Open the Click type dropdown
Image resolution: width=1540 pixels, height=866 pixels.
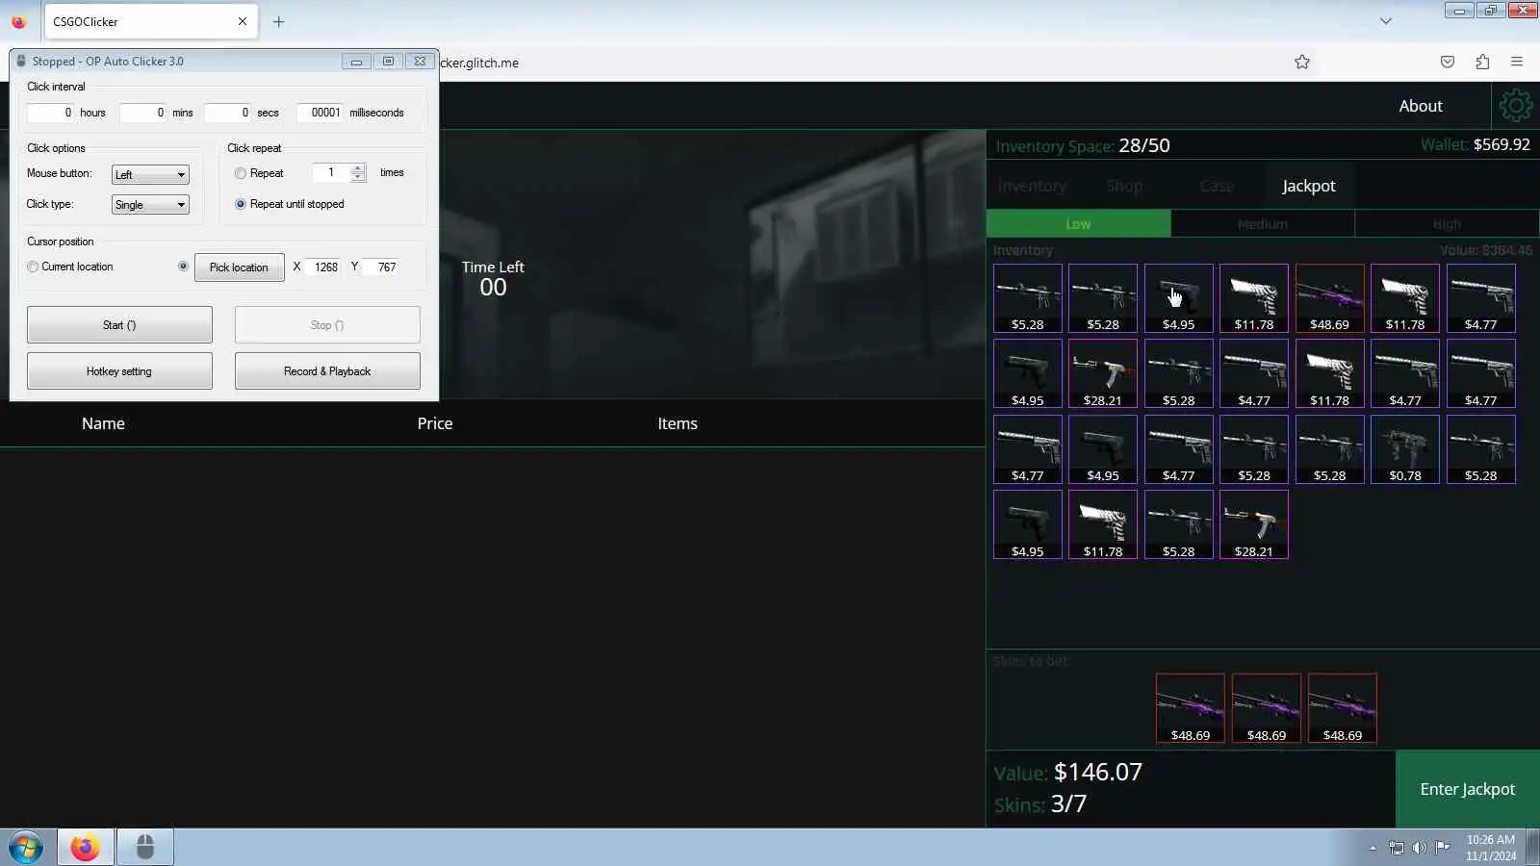pyautogui.click(x=150, y=204)
